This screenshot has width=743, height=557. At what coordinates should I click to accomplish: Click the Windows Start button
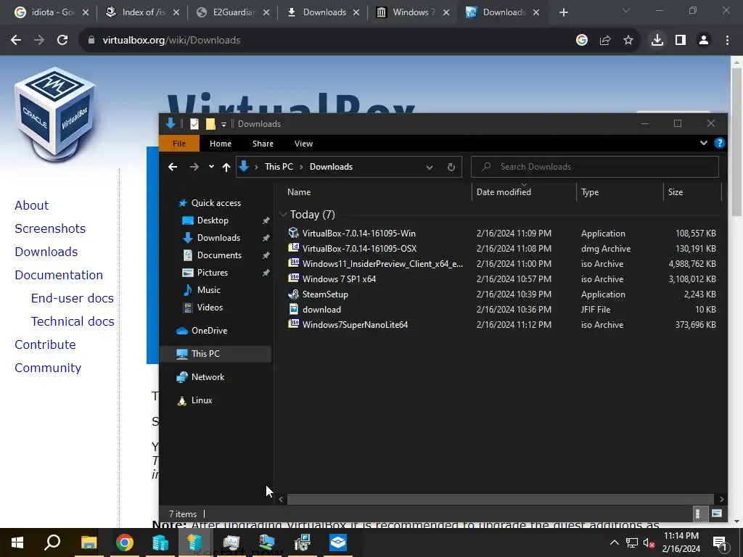17,542
